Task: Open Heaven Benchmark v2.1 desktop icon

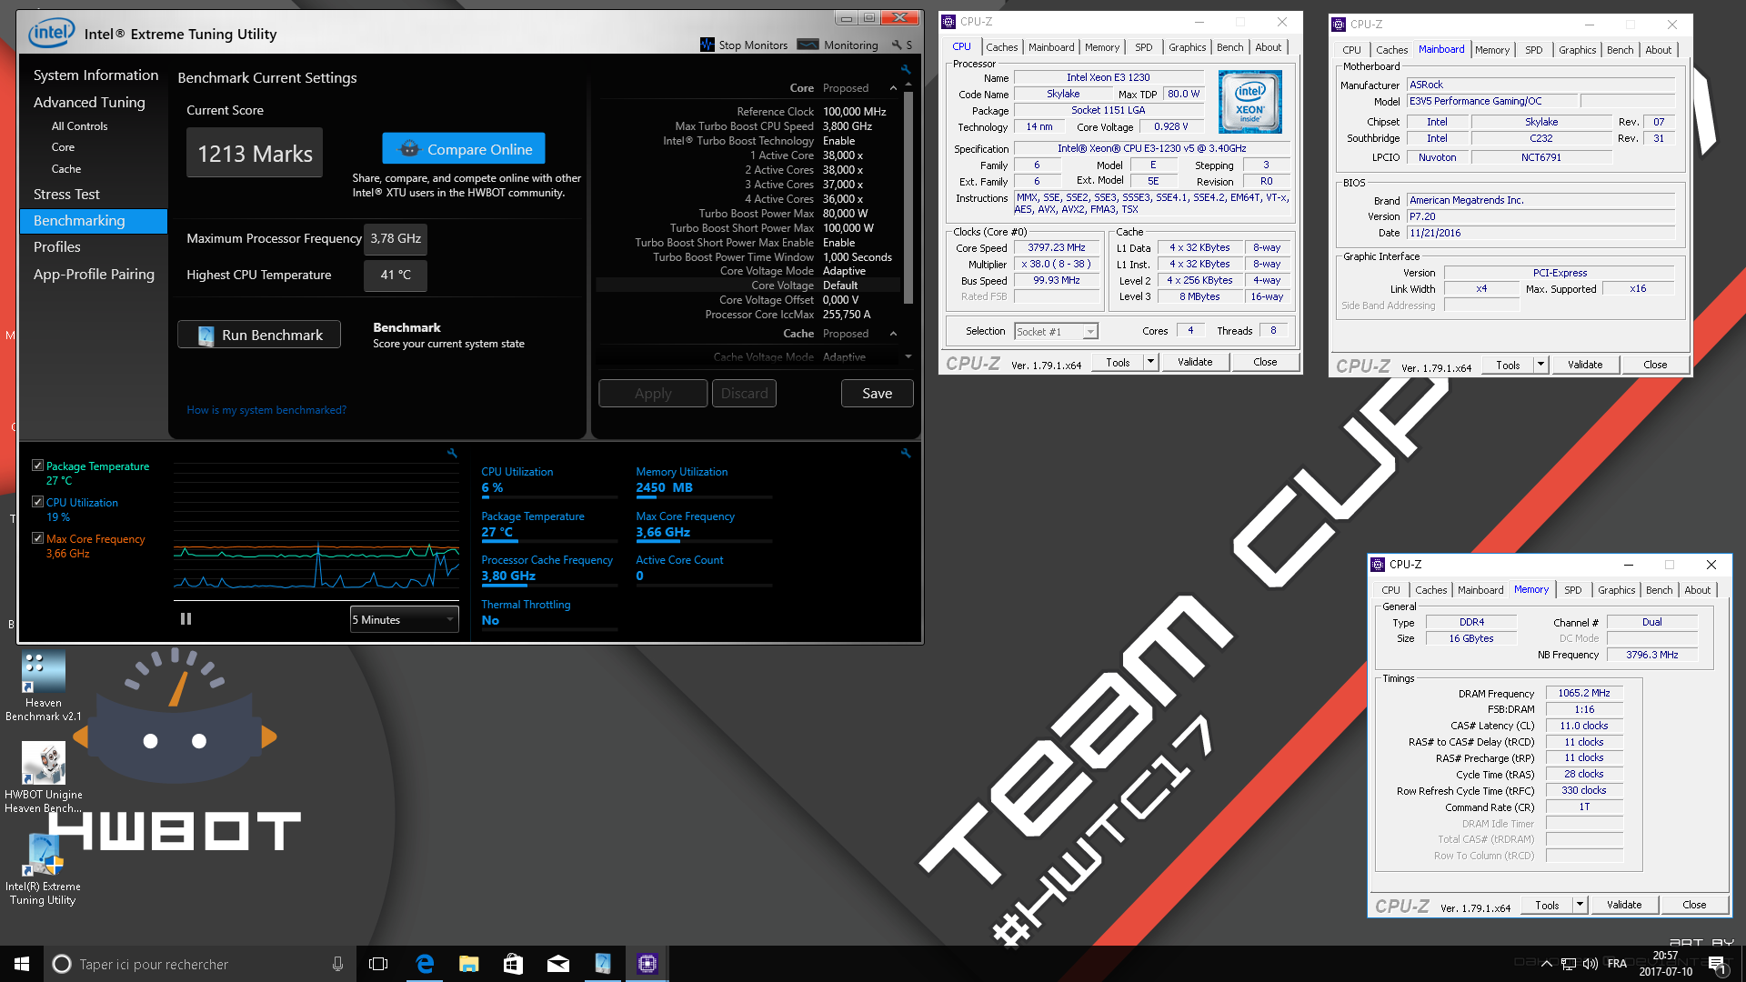Action: pyautogui.click(x=43, y=686)
